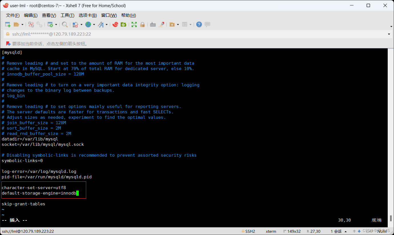Image resolution: width=394 pixels, height=235 pixels.
Task: Launch Xftp with red swirl icon
Action: pyautogui.click(x=115, y=24)
